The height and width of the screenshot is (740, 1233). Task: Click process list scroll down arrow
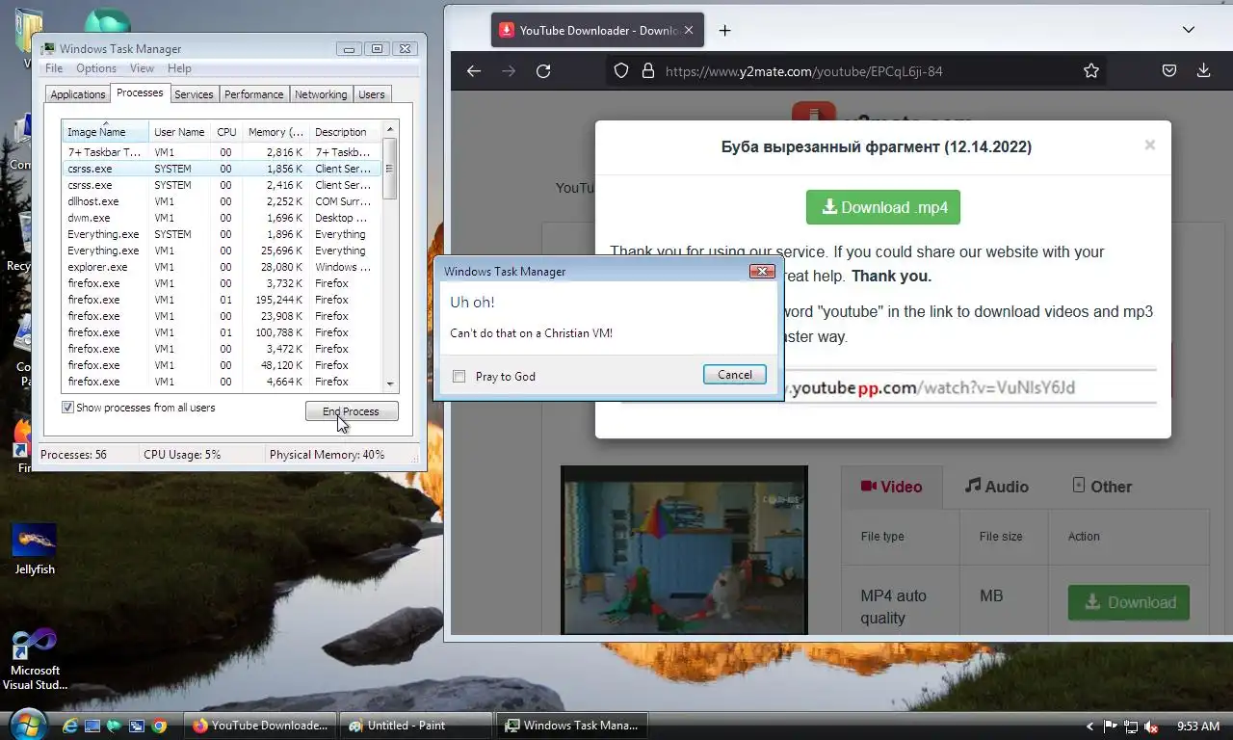tap(390, 383)
